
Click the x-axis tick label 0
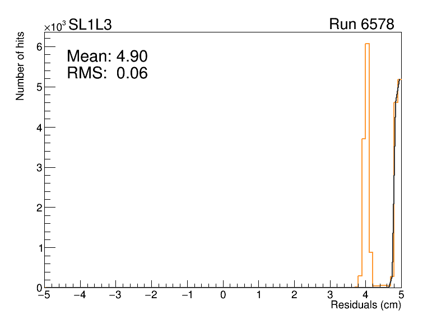pyautogui.click(x=224, y=295)
